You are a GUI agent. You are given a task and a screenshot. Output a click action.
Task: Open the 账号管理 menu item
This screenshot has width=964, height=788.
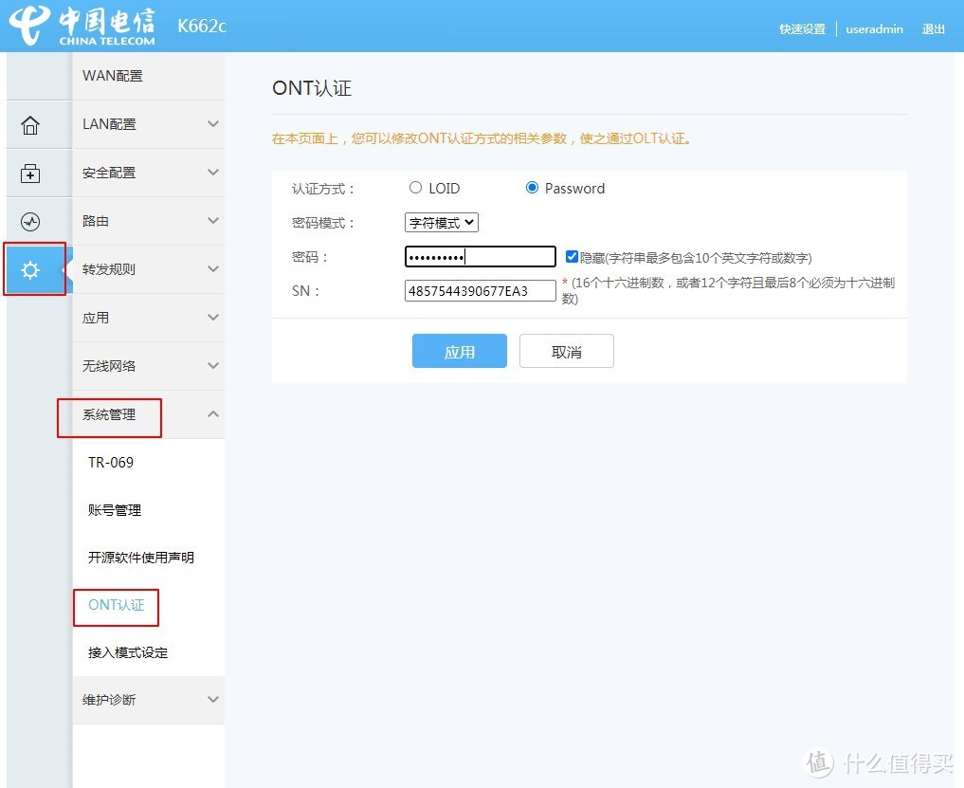point(115,509)
